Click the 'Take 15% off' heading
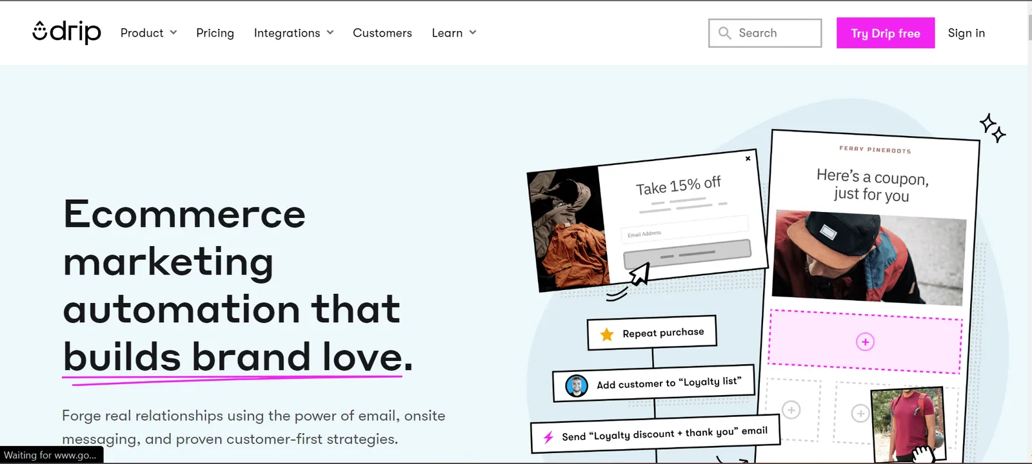The height and width of the screenshot is (464, 1032). click(x=679, y=186)
